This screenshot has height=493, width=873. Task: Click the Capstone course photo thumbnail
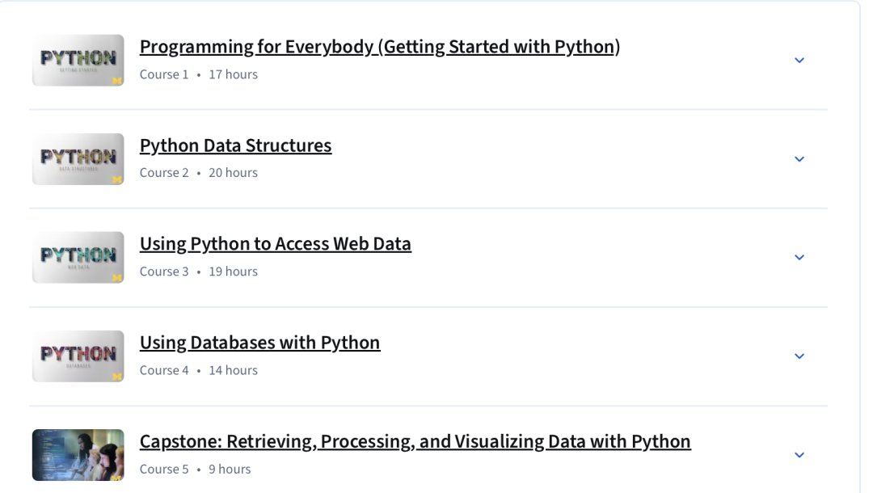click(78, 455)
